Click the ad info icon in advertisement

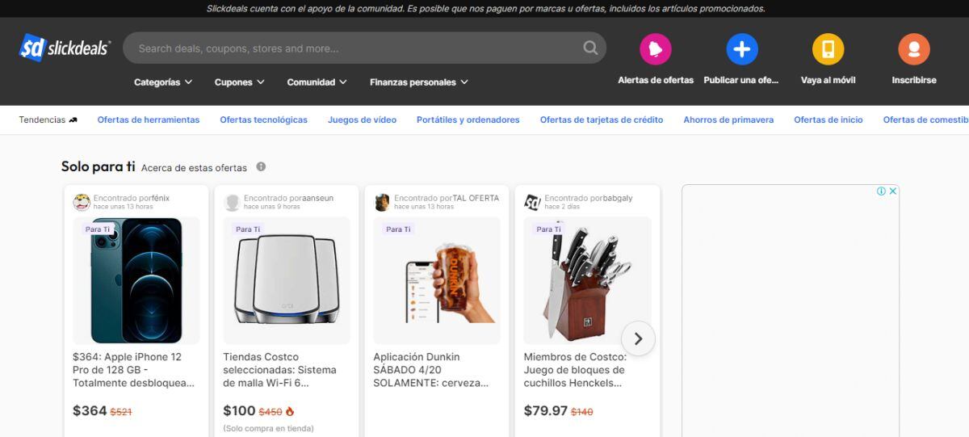pos(882,191)
